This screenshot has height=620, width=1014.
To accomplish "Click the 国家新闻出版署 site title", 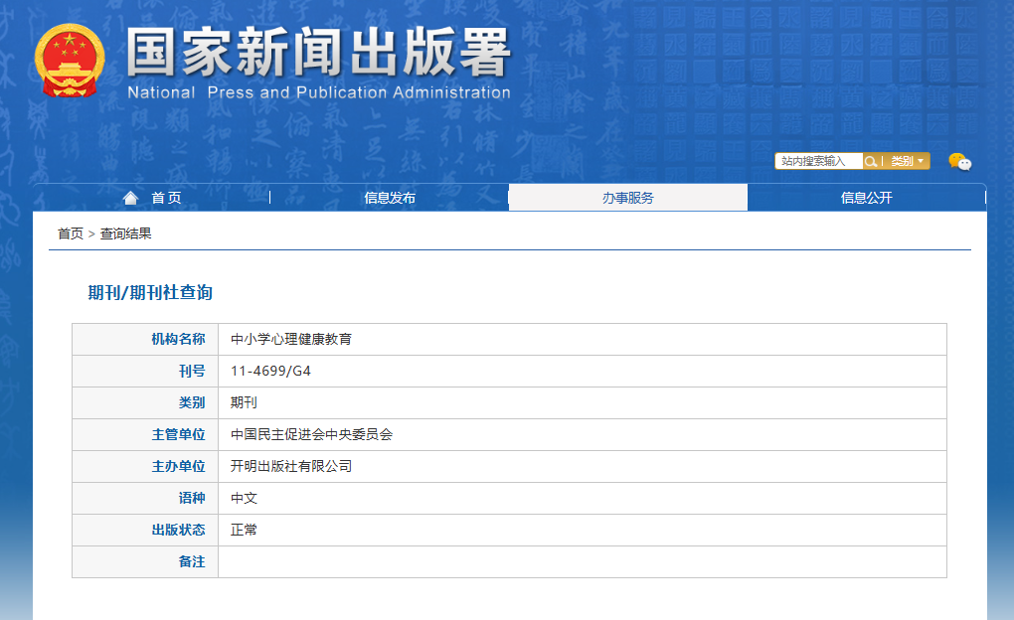I will pyautogui.click(x=318, y=52).
